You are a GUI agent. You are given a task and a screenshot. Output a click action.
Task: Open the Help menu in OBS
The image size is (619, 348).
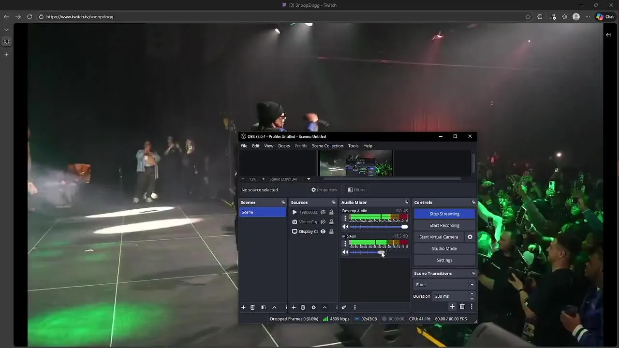[368, 146]
